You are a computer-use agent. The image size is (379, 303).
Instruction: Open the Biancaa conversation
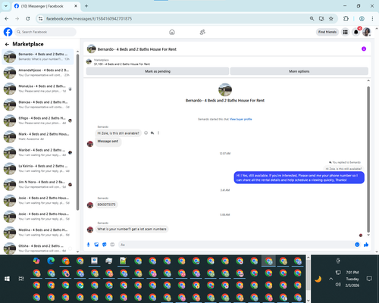[x=38, y=105]
